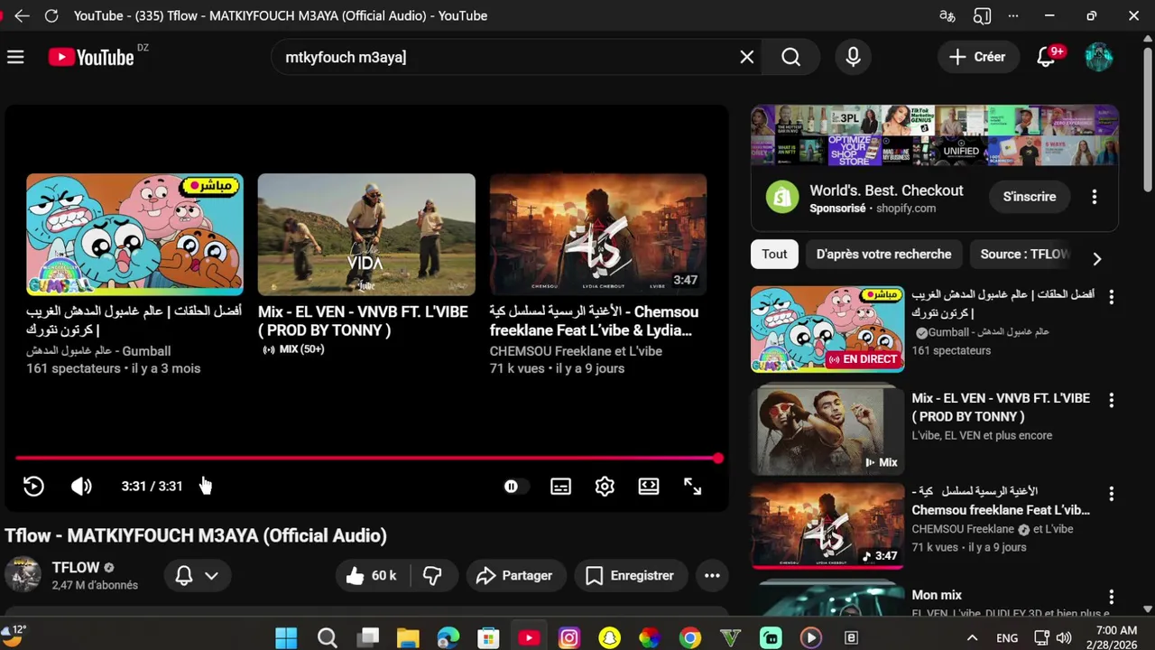Open options for EL VEN Mix sidebar
The height and width of the screenshot is (650, 1155).
[1111, 400]
